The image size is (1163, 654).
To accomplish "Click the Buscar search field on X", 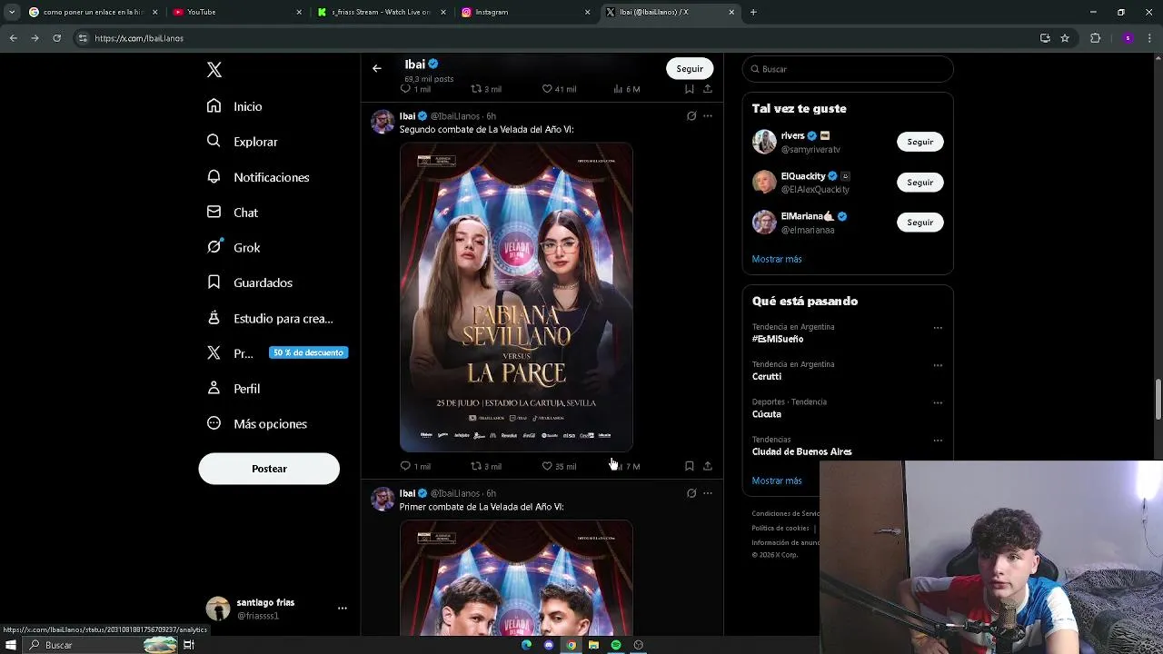I will pyautogui.click(x=848, y=69).
